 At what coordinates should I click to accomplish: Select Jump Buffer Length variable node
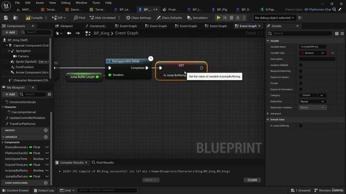click(x=84, y=77)
